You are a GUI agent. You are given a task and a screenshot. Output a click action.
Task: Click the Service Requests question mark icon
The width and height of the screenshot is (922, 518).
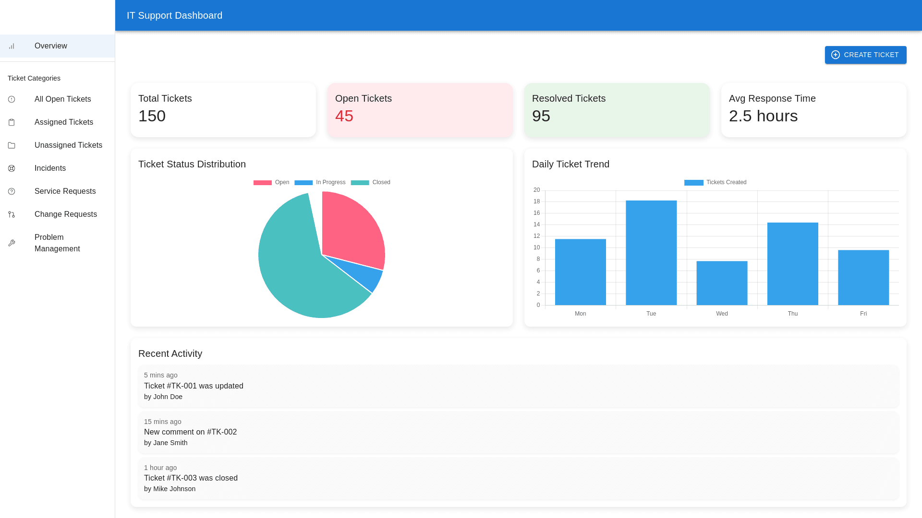[x=12, y=191]
